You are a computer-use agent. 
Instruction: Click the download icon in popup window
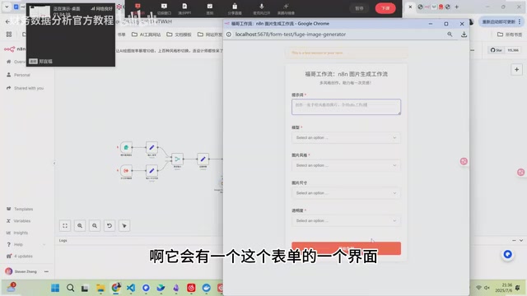464,35
